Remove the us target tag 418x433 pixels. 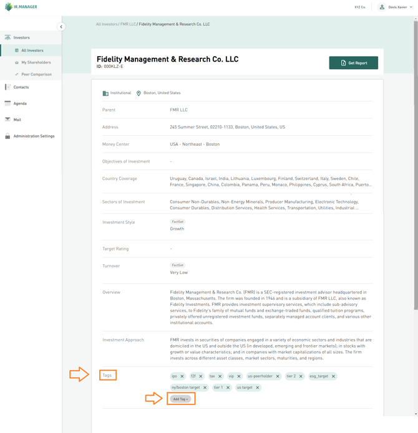[258, 388]
